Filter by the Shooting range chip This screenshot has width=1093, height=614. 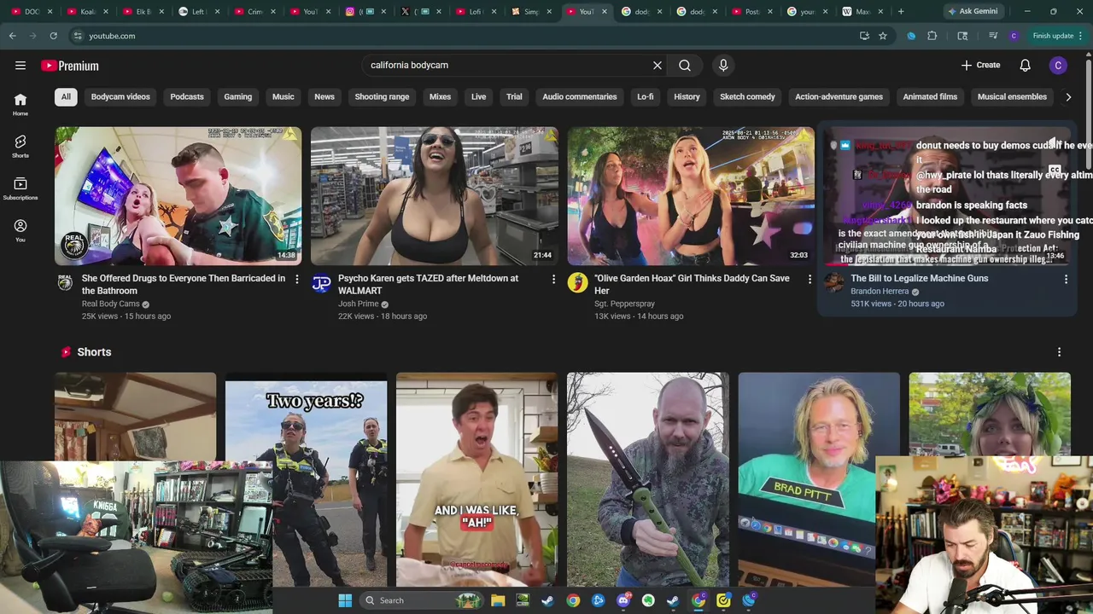pyautogui.click(x=382, y=96)
